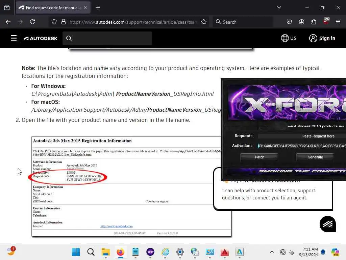Screen dimensions: 346x260
Task: Open the notification bell in the tray
Action: coord(323,252)
